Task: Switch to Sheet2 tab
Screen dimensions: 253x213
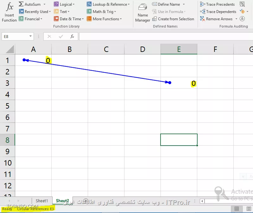Action: [62, 201]
